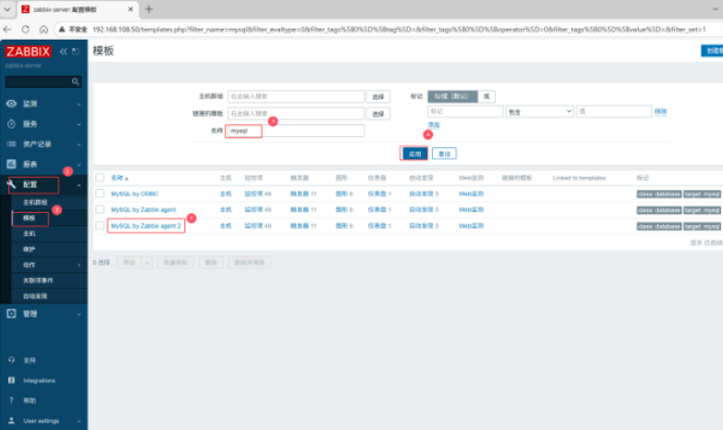Expand the 资产记录 menu section
This screenshot has width=723, height=430.
click(x=80, y=145)
